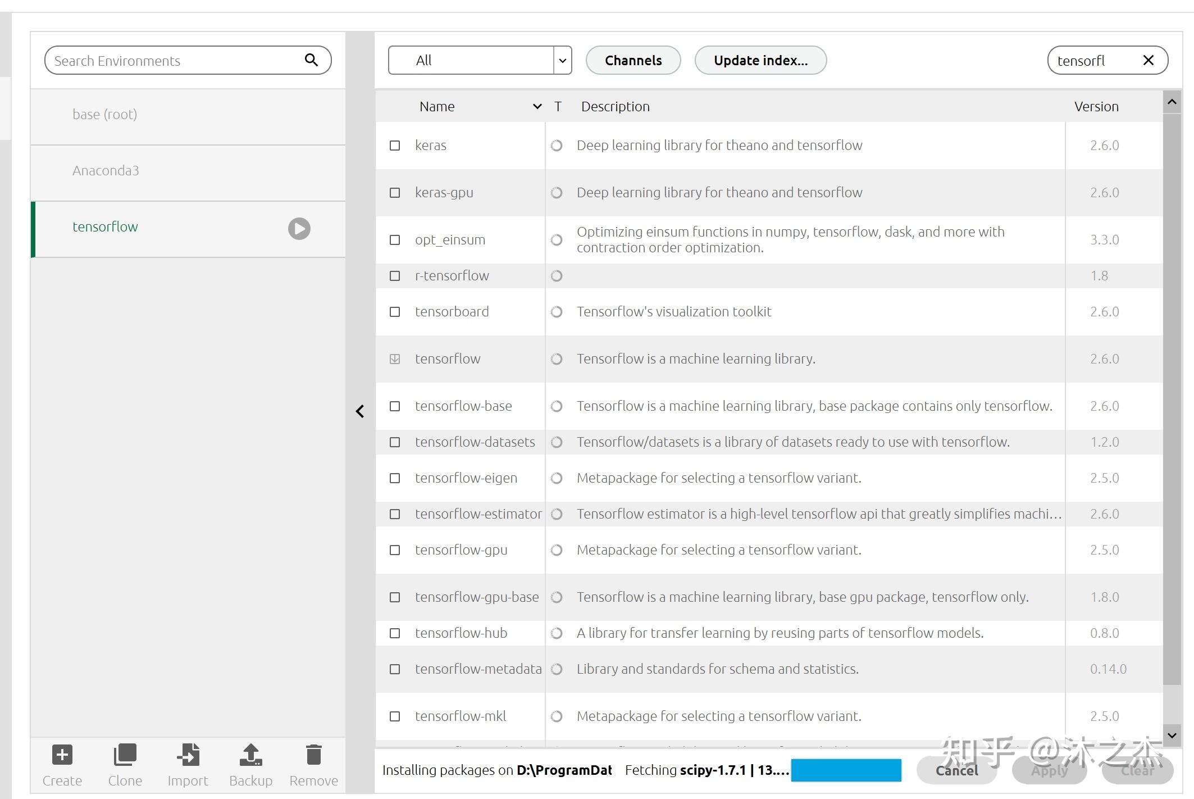Screen dimensions: 1194x799
Task: Click the Backup environment icon
Action: point(250,755)
